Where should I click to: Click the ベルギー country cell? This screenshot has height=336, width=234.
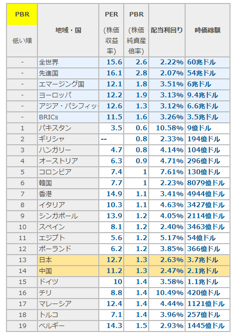(x=68, y=326)
